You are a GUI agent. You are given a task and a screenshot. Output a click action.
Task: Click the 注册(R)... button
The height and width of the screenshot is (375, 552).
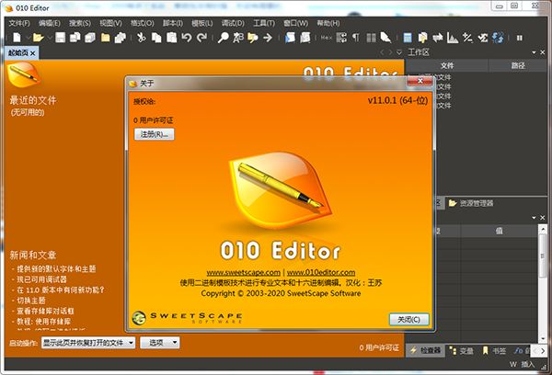click(155, 134)
